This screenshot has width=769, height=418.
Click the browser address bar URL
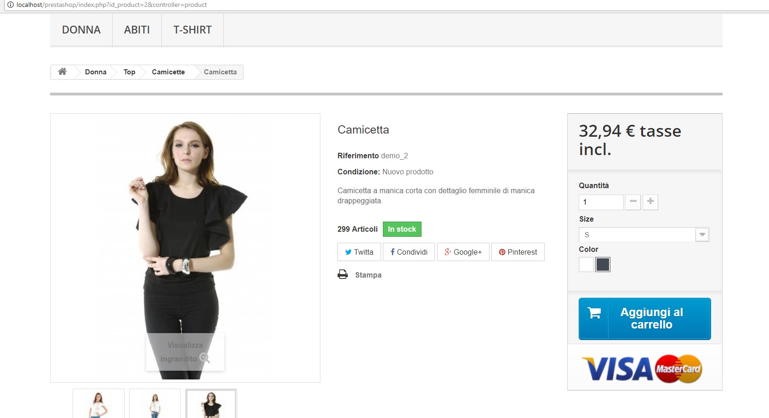(112, 5)
